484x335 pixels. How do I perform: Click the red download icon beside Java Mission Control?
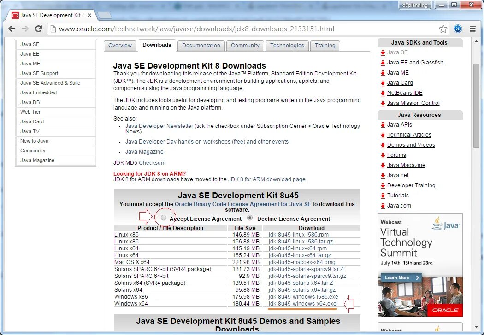point(383,103)
